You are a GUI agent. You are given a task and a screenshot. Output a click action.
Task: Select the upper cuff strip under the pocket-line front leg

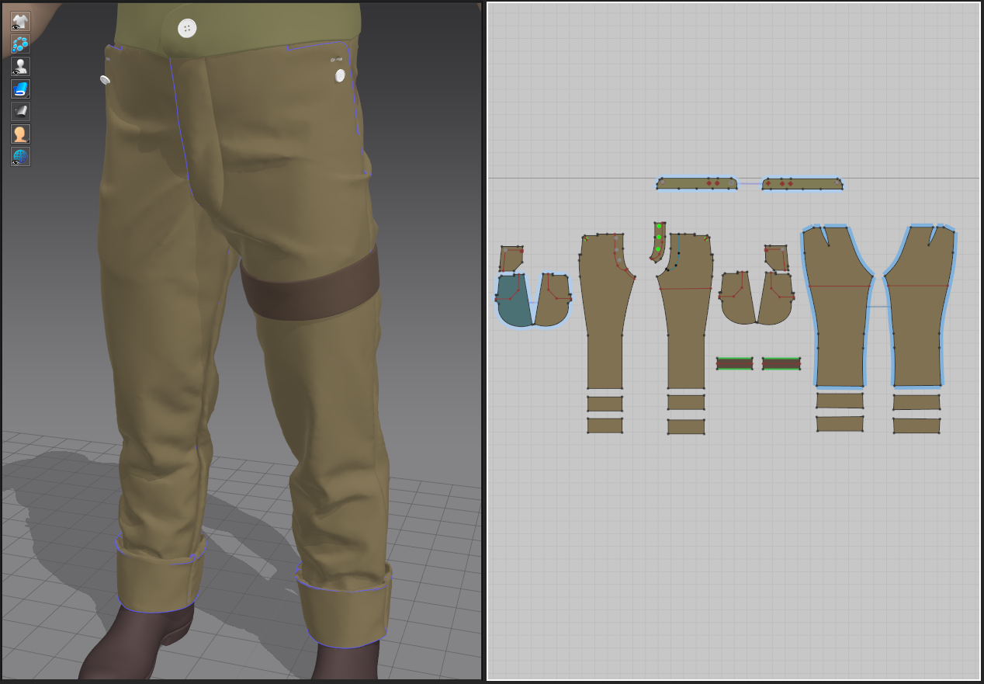(x=605, y=404)
